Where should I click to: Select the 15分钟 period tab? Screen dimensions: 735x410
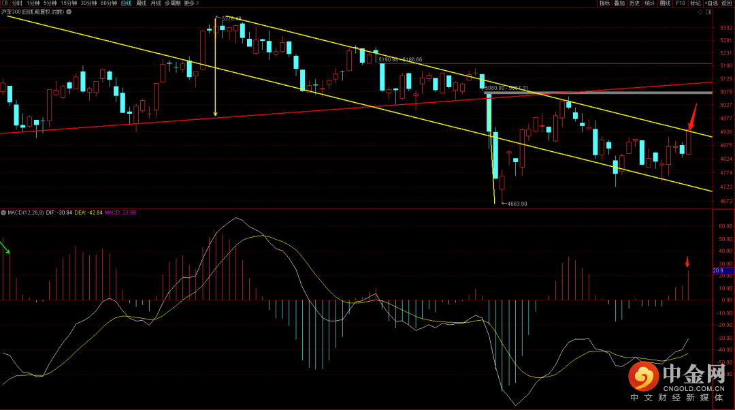point(69,3)
